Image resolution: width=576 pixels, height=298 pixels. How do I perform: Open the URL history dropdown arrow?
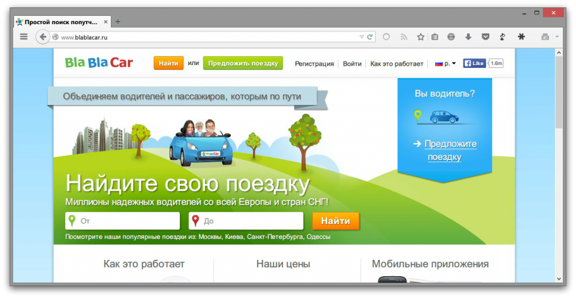point(362,37)
